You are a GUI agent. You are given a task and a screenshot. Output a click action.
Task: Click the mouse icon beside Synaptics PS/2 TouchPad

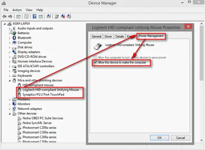point(19,95)
